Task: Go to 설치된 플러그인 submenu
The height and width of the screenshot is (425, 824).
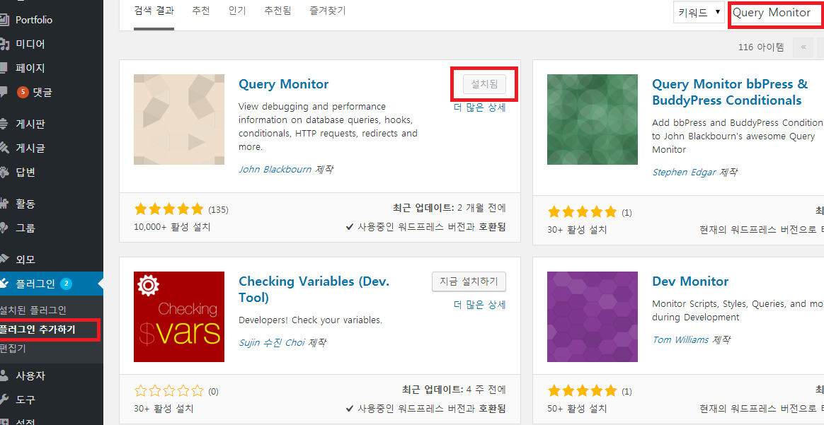Action: coord(33,310)
